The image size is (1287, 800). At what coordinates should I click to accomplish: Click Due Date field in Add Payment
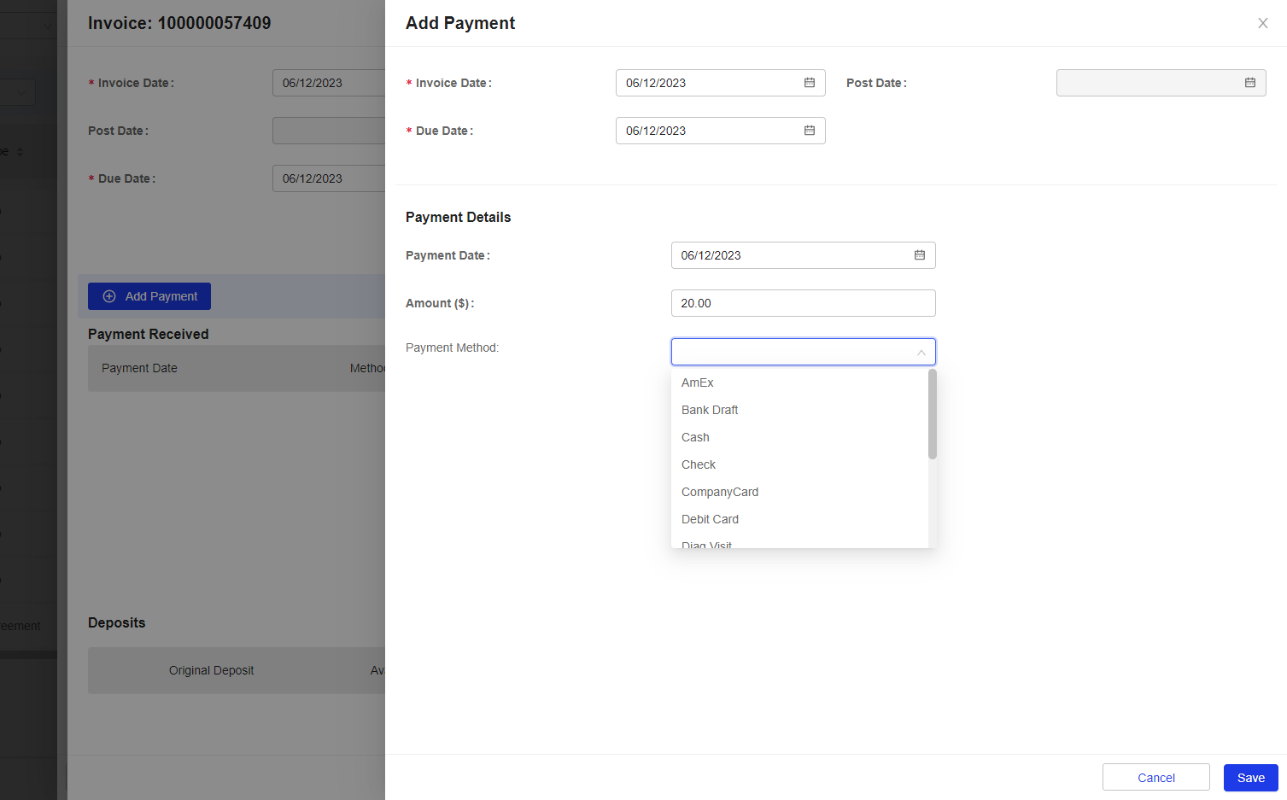721,131
